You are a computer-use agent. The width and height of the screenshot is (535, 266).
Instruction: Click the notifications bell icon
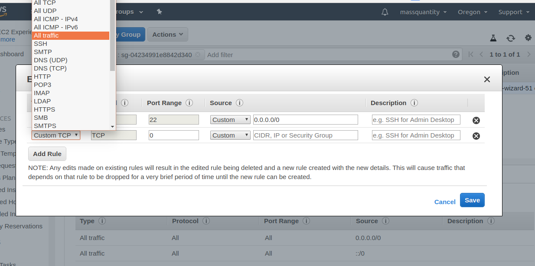(385, 12)
